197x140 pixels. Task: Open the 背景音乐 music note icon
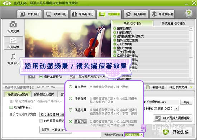tap(13, 59)
